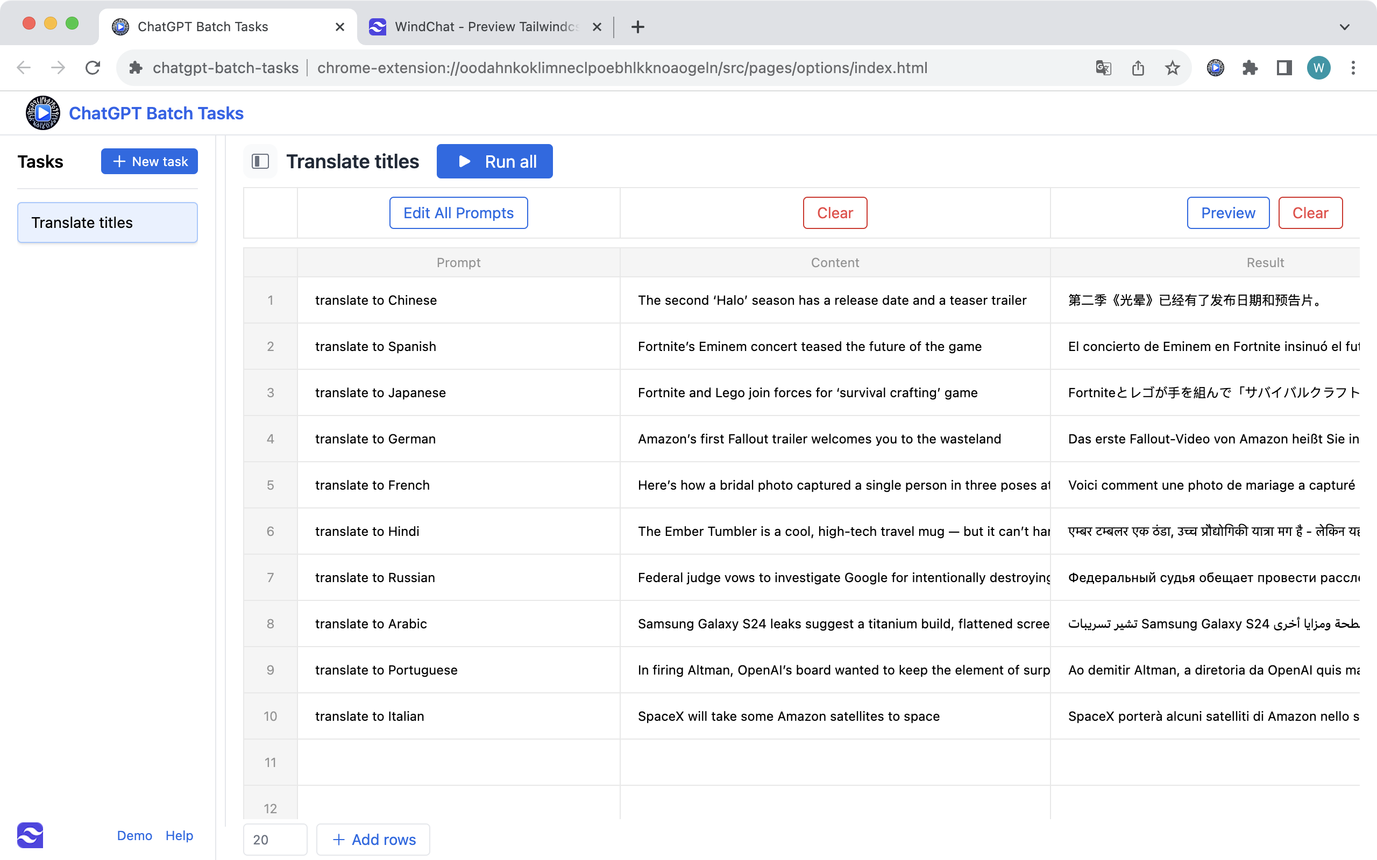Select Translate titles in the Tasks sidebar

(107, 223)
